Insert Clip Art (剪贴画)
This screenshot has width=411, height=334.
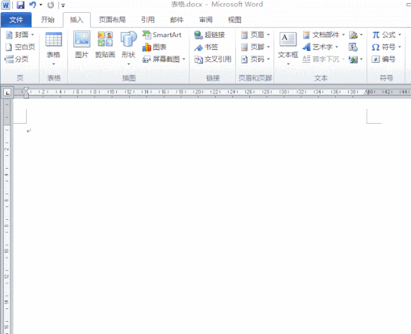[x=105, y=44]
